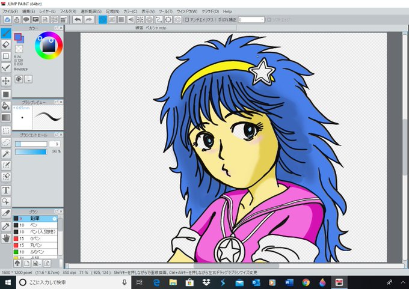Enable the radial snap guide
The height and width of the screenshot is (289, 409).
tap(140, 20)
